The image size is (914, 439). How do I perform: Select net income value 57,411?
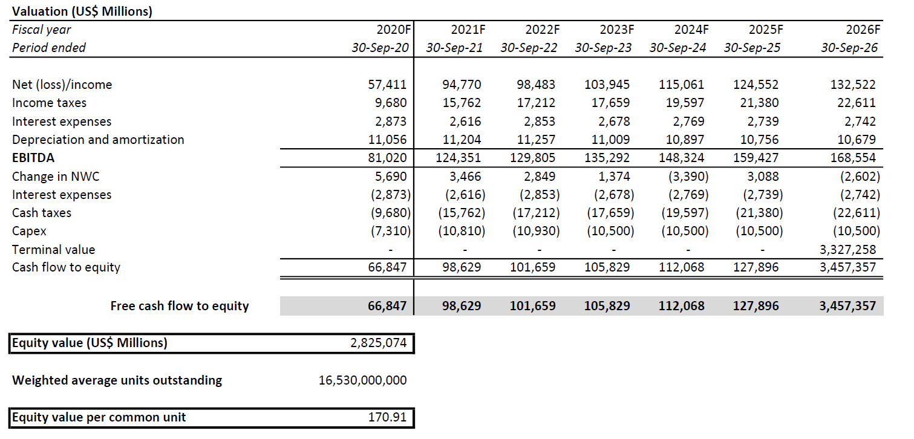point(387,85)
